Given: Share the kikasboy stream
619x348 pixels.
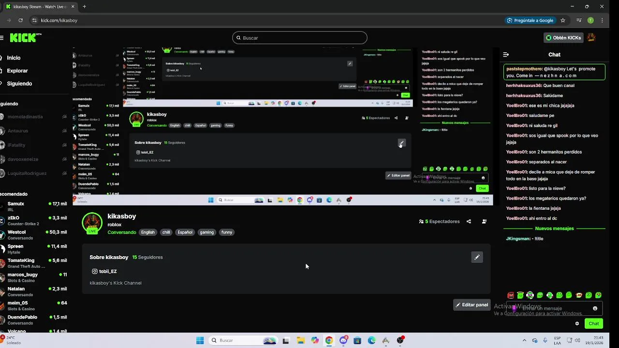Looking at the screenshot, I should tap(469, 221).
